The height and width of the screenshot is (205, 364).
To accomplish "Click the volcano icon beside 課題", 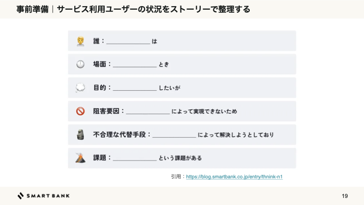I will [x=80, y=158].
